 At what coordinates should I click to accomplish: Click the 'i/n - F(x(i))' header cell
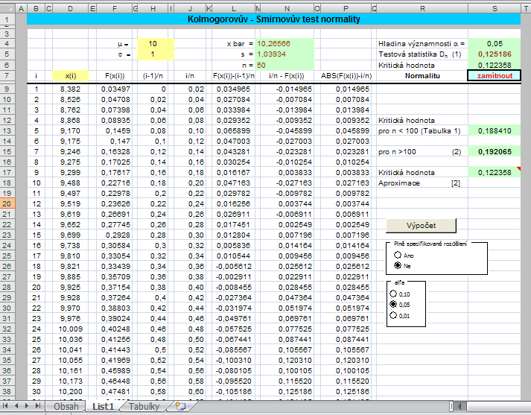(x=287, y=76)
